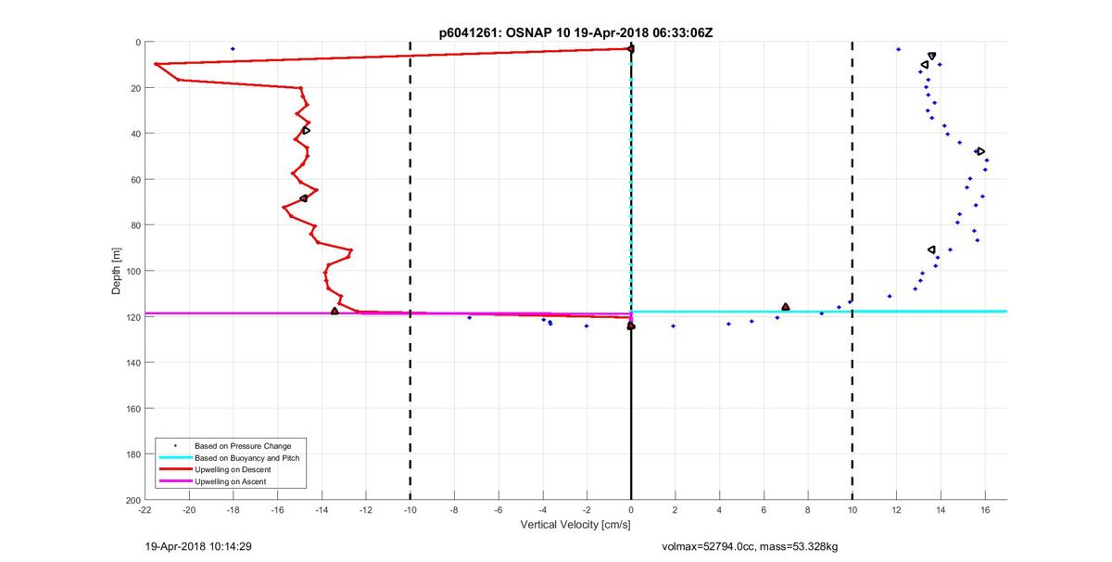1112x562 pixels.
Task: Click the triangle marker on zero line at 124 m
Action: [x=631, y=326]
